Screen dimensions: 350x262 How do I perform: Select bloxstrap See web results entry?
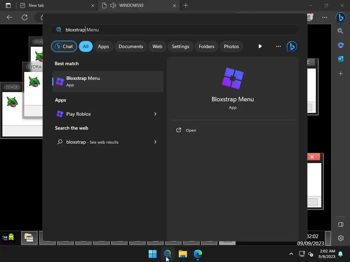tap(108, 142)
